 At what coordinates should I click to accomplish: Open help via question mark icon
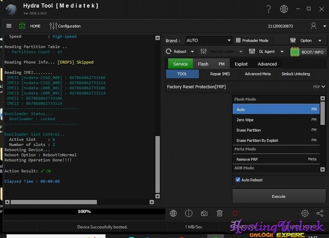pos(269,9)
